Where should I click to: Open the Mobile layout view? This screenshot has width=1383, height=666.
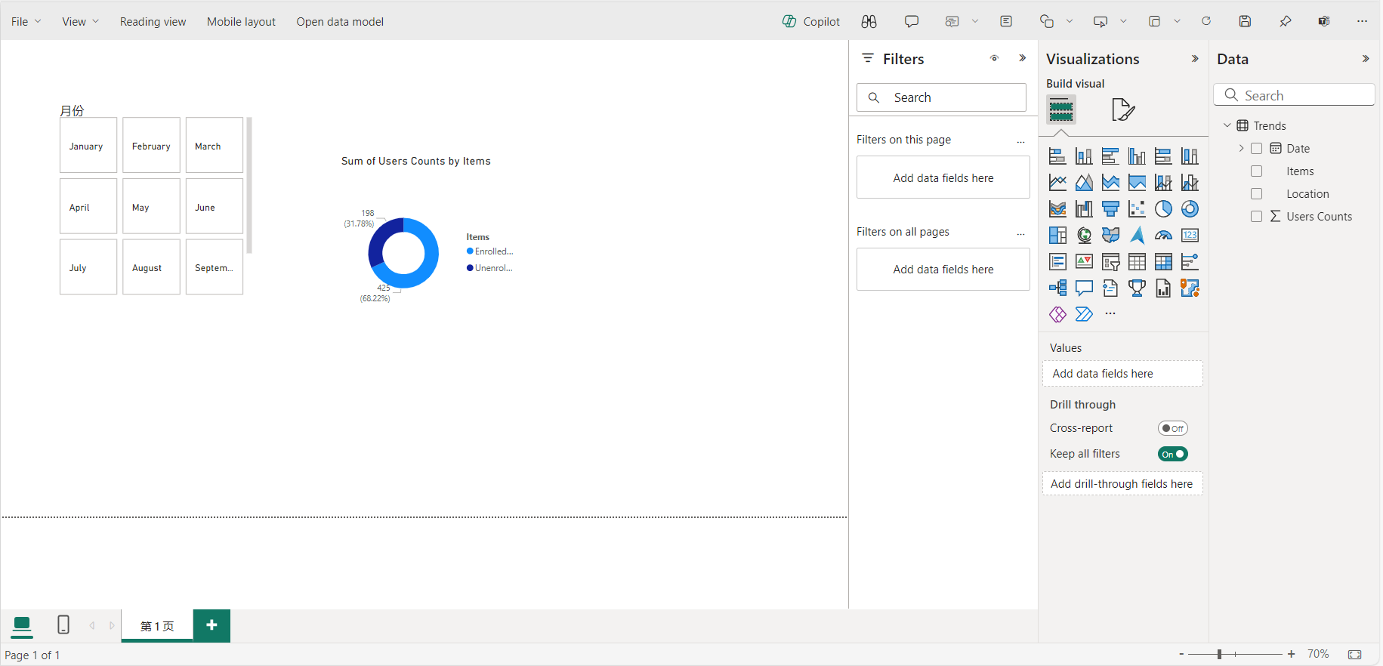pyautogui.click(x=241, y=22)
